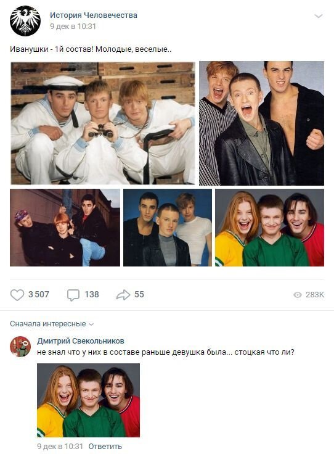Open Дмитрий Свекольников's avatar picture
334x454 pixels.
[20, 346]
